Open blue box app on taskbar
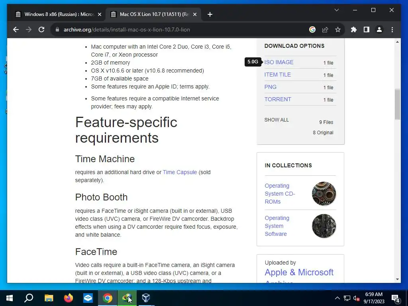408x306 pixels. pos(88,298)
